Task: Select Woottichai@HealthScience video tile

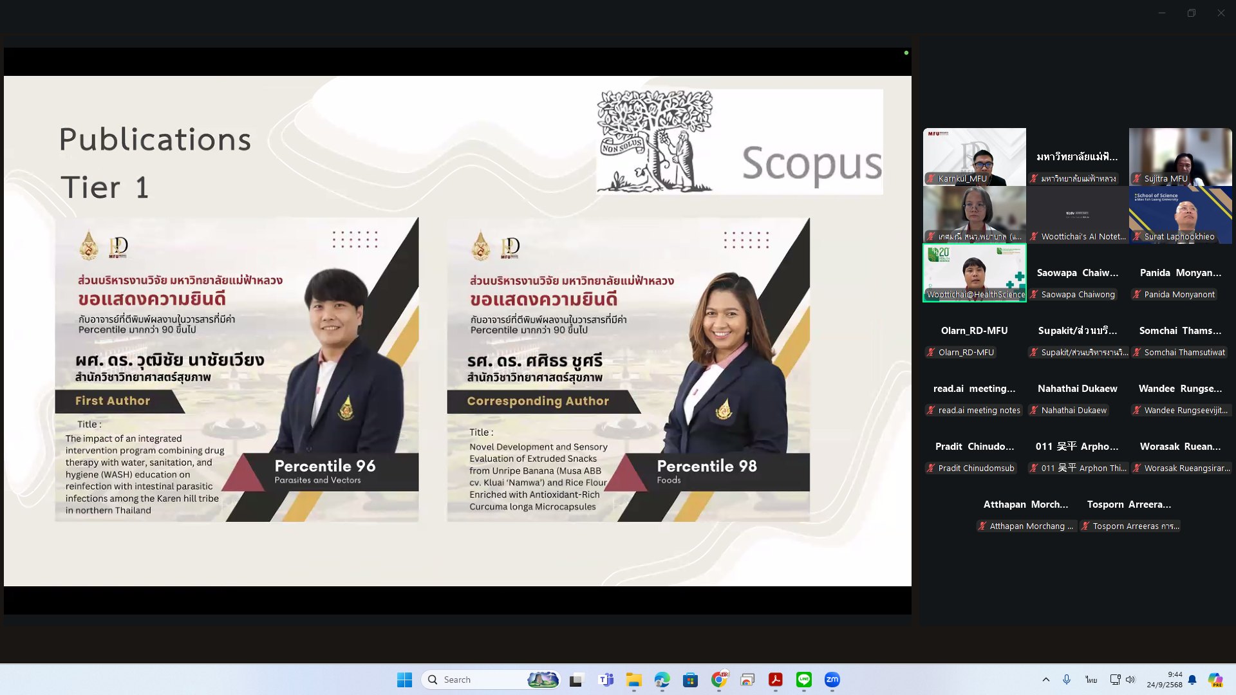Action: click(975, 272)
